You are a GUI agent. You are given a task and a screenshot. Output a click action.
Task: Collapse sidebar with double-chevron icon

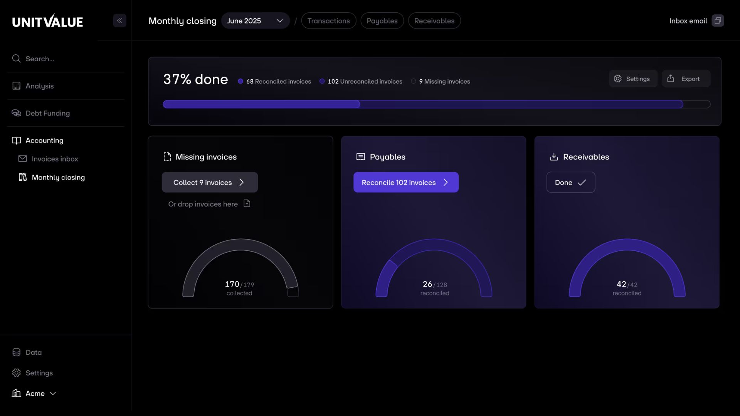119,21
